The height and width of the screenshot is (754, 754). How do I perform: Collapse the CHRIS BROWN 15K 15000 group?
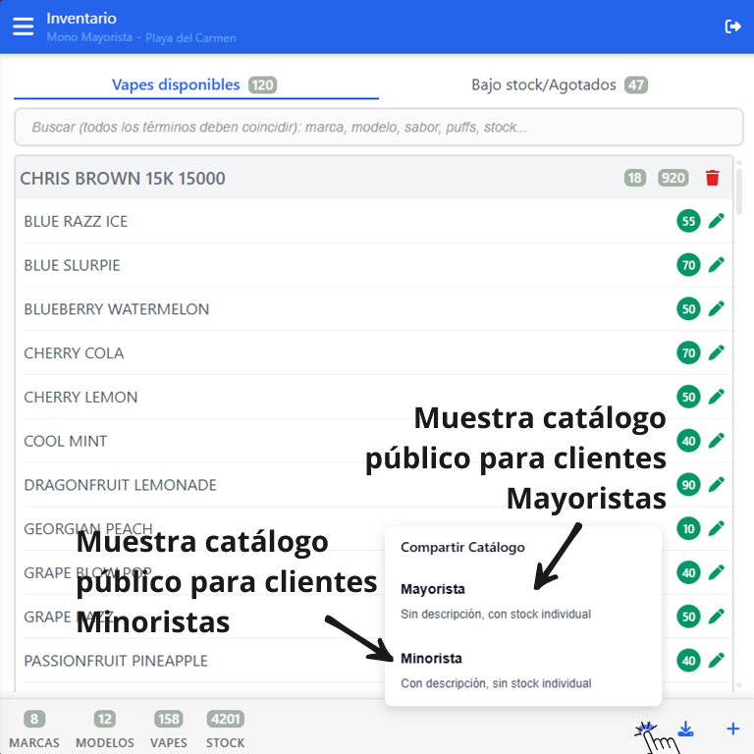(x=123, y=179)
